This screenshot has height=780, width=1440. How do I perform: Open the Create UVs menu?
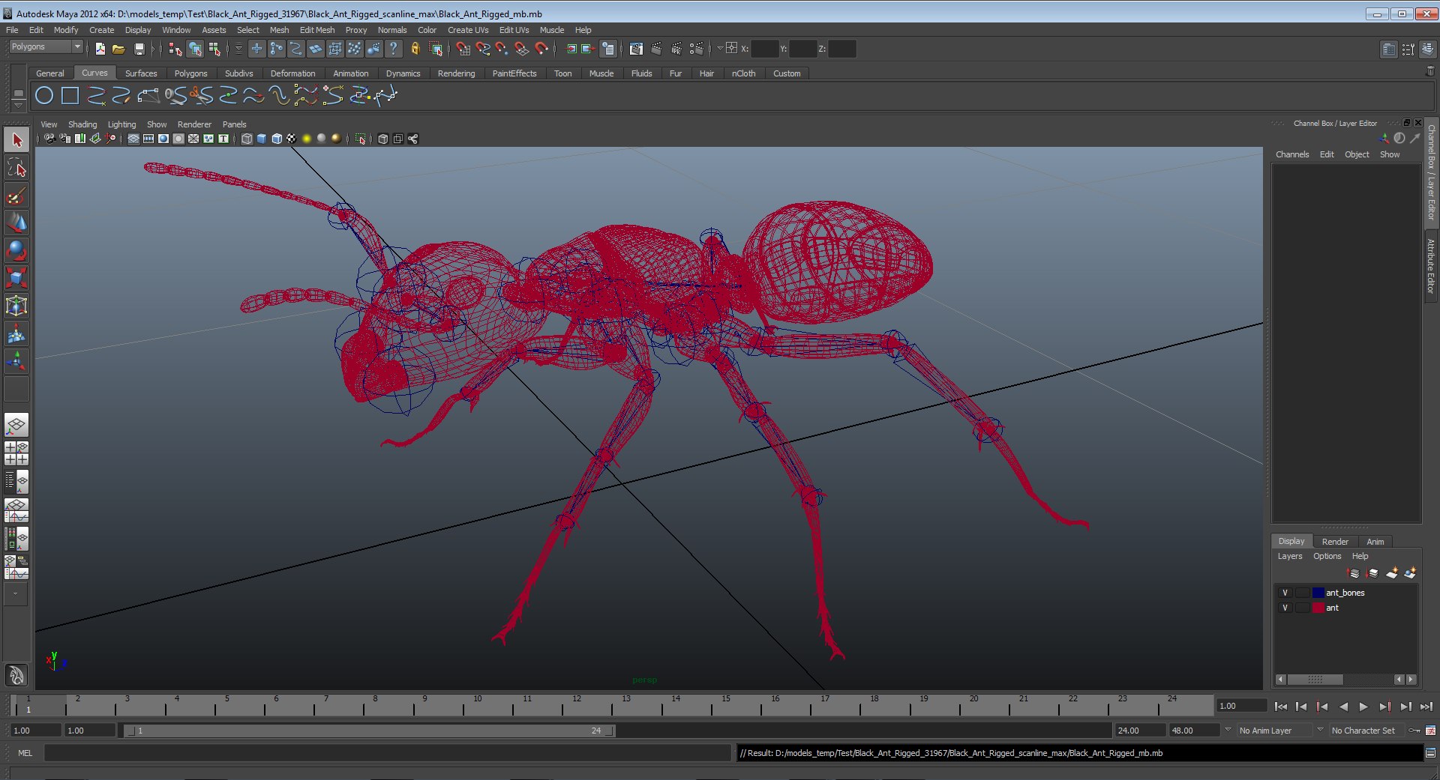coord(467,30)
